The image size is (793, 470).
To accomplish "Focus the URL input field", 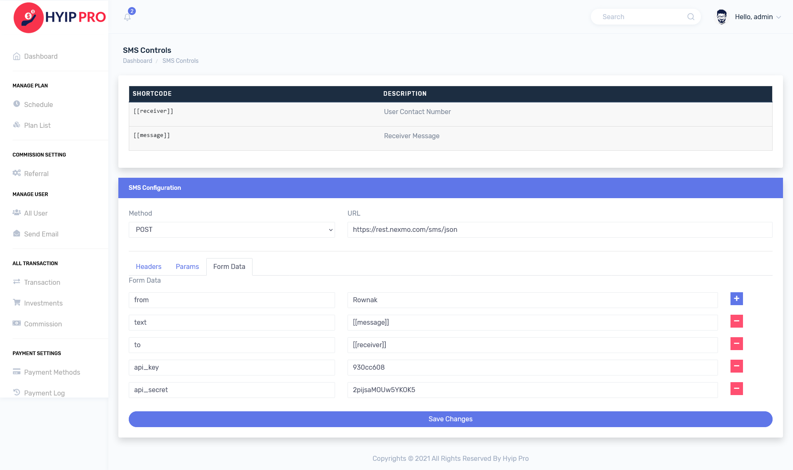I will 560,230.
